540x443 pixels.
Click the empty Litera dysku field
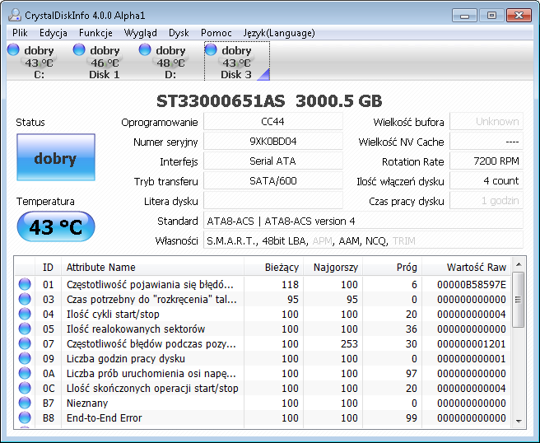[273, 201]
